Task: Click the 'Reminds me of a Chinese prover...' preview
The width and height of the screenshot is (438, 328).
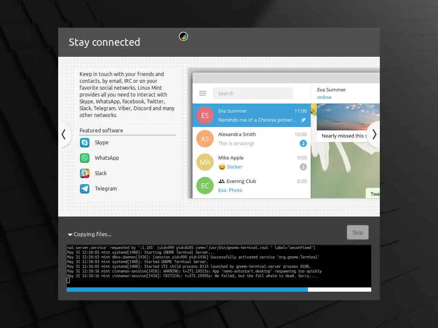Action: [x=257, y=120]
